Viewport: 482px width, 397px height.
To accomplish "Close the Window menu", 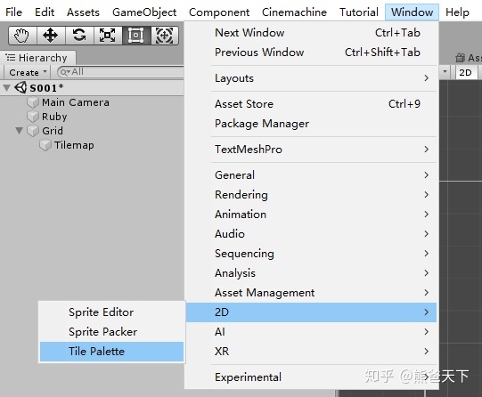I will pyautogui.click(x=412, y=12).
